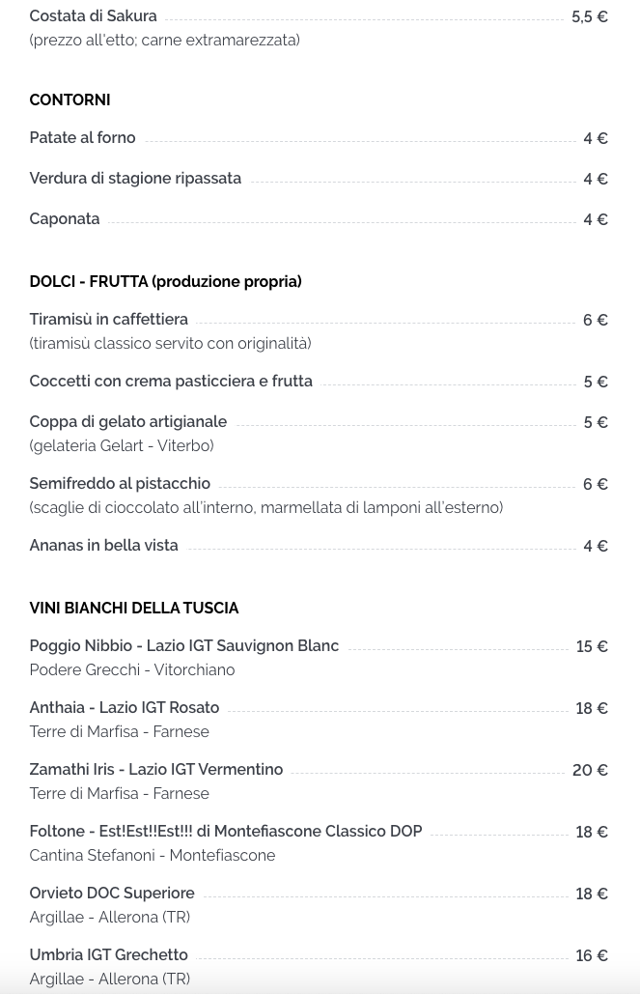Click Foltone Est!Est!!Est!!! di Montefiascone
This screenshot has width=640, height=994.
[226, 831]
